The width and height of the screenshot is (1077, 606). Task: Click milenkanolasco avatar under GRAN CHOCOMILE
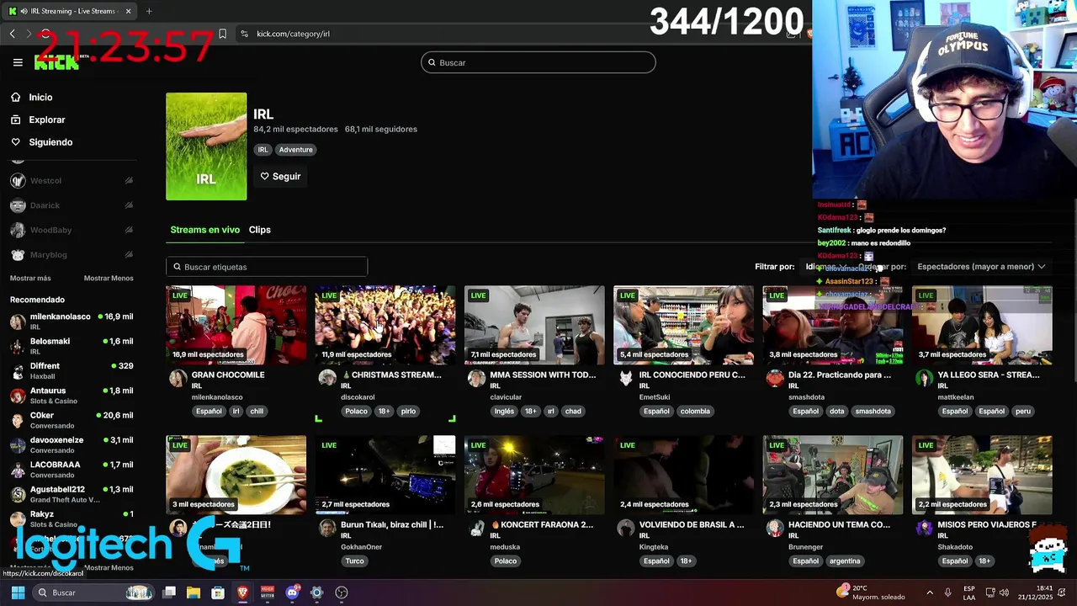click(x=178, y=378)
